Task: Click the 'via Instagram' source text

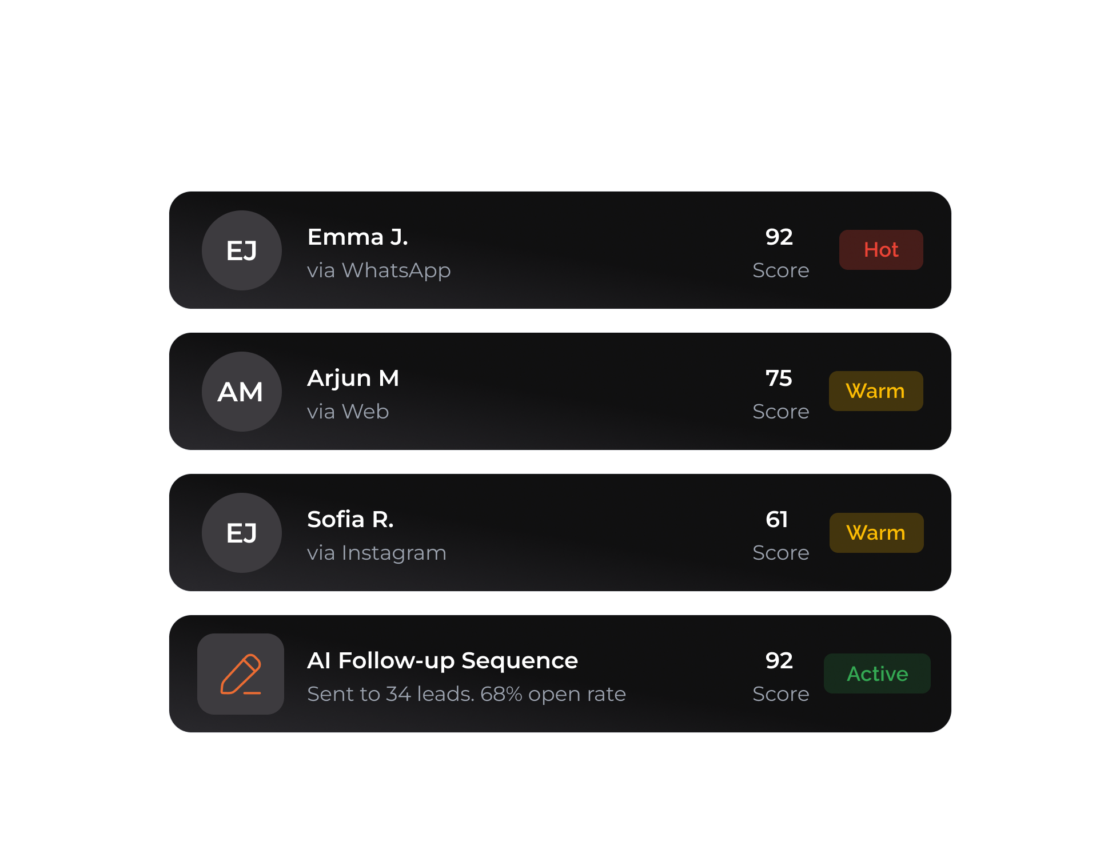Action: (376, 553)
